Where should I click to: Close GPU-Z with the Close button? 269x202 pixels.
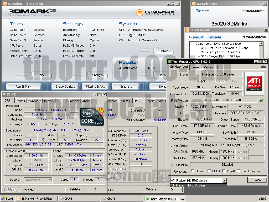pos(257,180)
